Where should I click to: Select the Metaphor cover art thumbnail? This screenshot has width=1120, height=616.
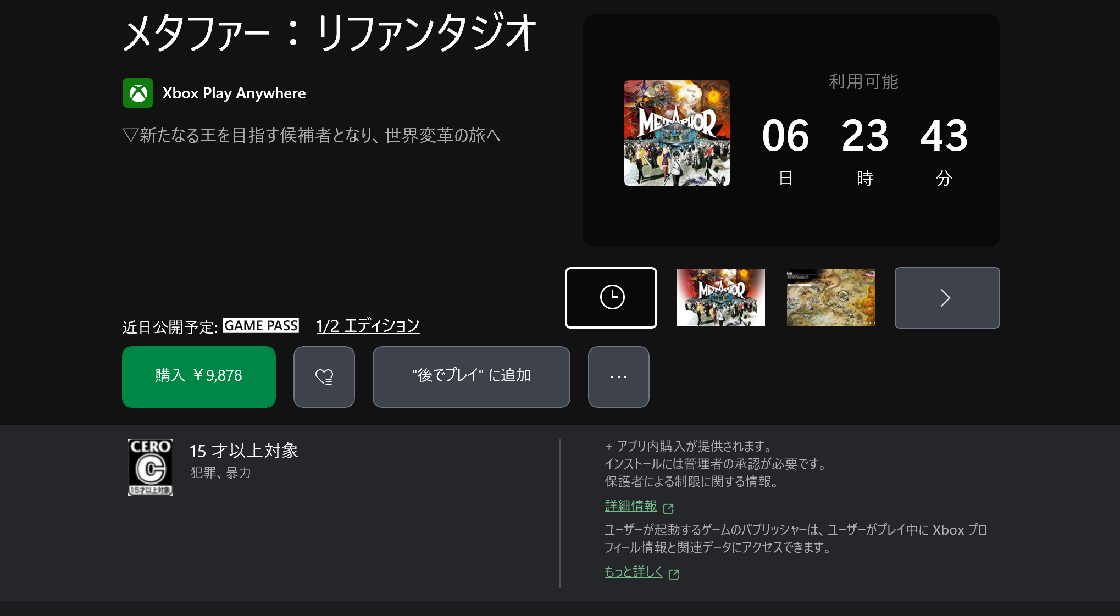(x=721, y=298)
